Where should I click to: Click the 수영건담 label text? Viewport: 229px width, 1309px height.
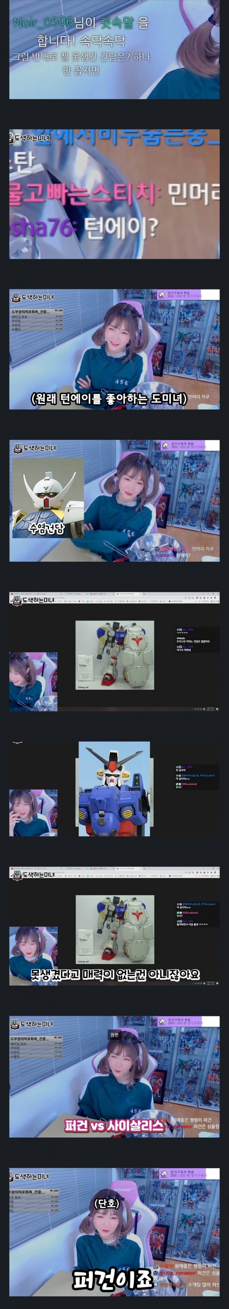(46, 529)
